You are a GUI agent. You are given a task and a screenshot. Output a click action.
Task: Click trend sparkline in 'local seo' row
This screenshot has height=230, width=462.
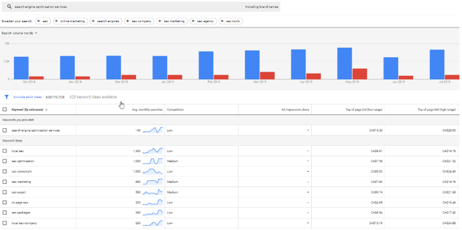click(152, 151)
